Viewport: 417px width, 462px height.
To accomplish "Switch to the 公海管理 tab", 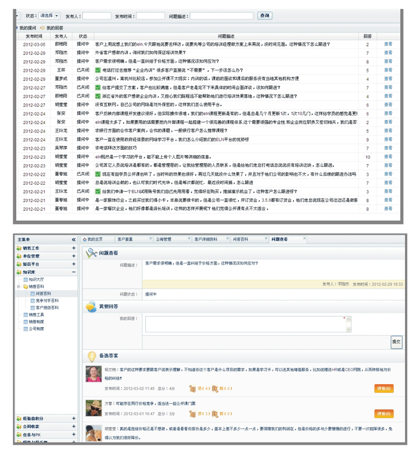I will pos(164,239).
